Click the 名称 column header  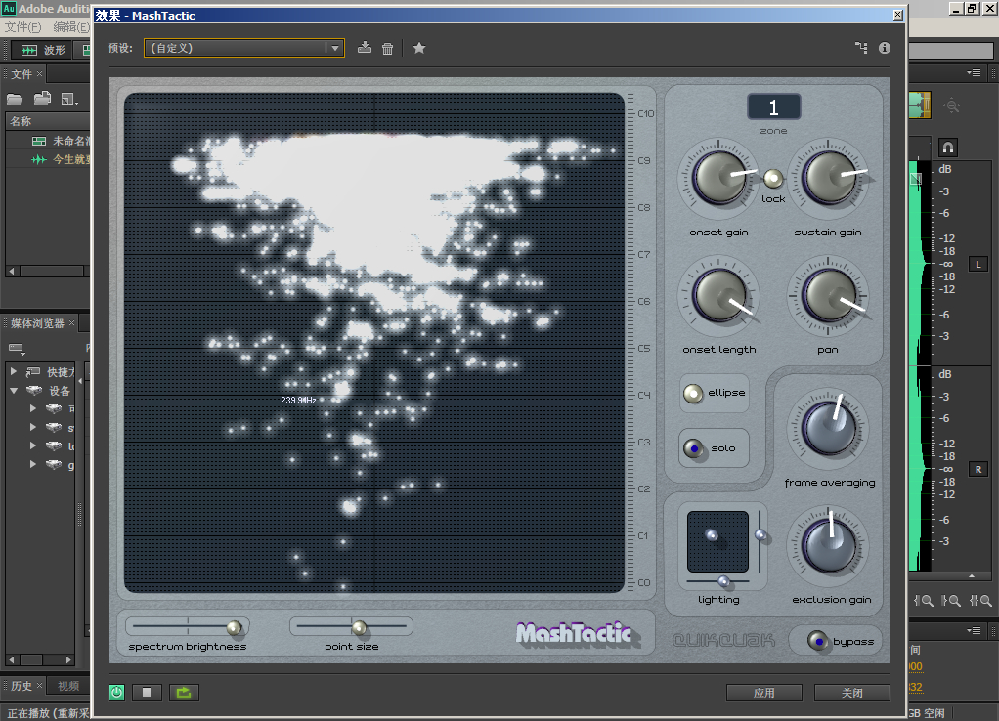[x=49, y=121]
